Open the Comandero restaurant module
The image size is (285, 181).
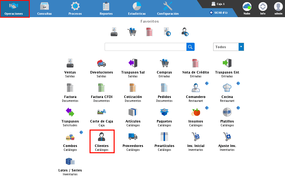(196, 88)
